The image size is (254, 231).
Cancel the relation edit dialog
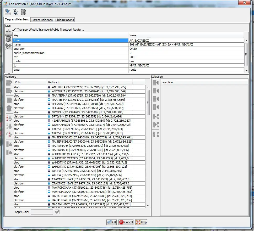point(126,222)
